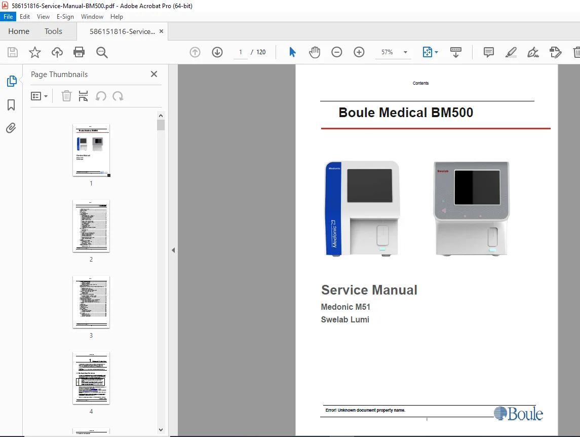Select the Highlight text pen tool

[511, 52]
